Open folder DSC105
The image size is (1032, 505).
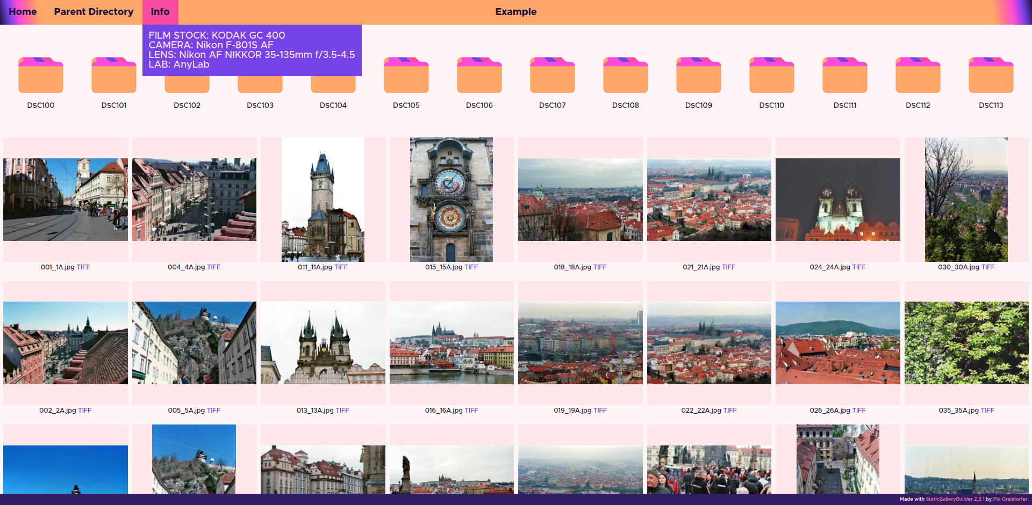point(406,76)
